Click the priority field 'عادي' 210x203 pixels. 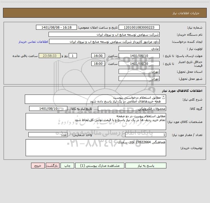tap(139, 49)
